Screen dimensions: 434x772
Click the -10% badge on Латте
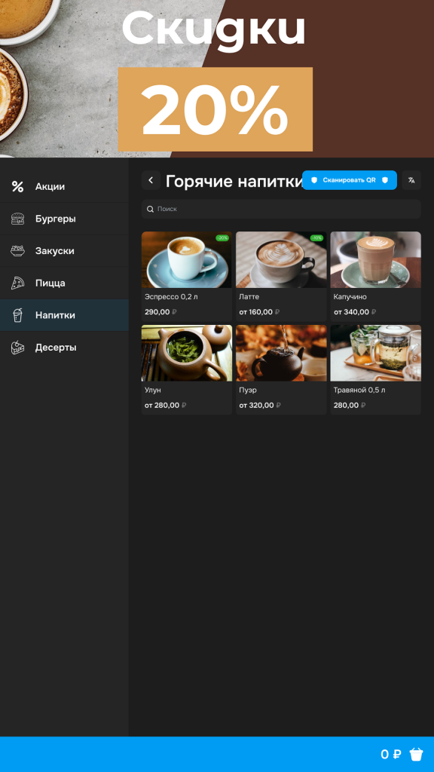point(316,237)
